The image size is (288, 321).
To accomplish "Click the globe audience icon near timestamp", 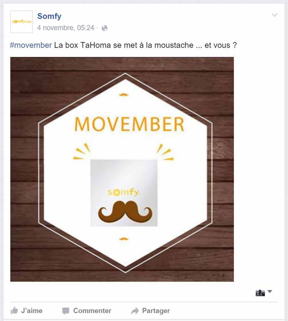I will coord(105,28).
